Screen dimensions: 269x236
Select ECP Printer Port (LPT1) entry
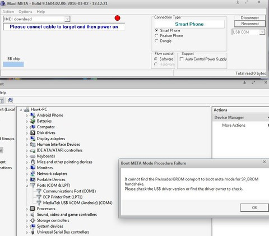(x=63, y=197)
